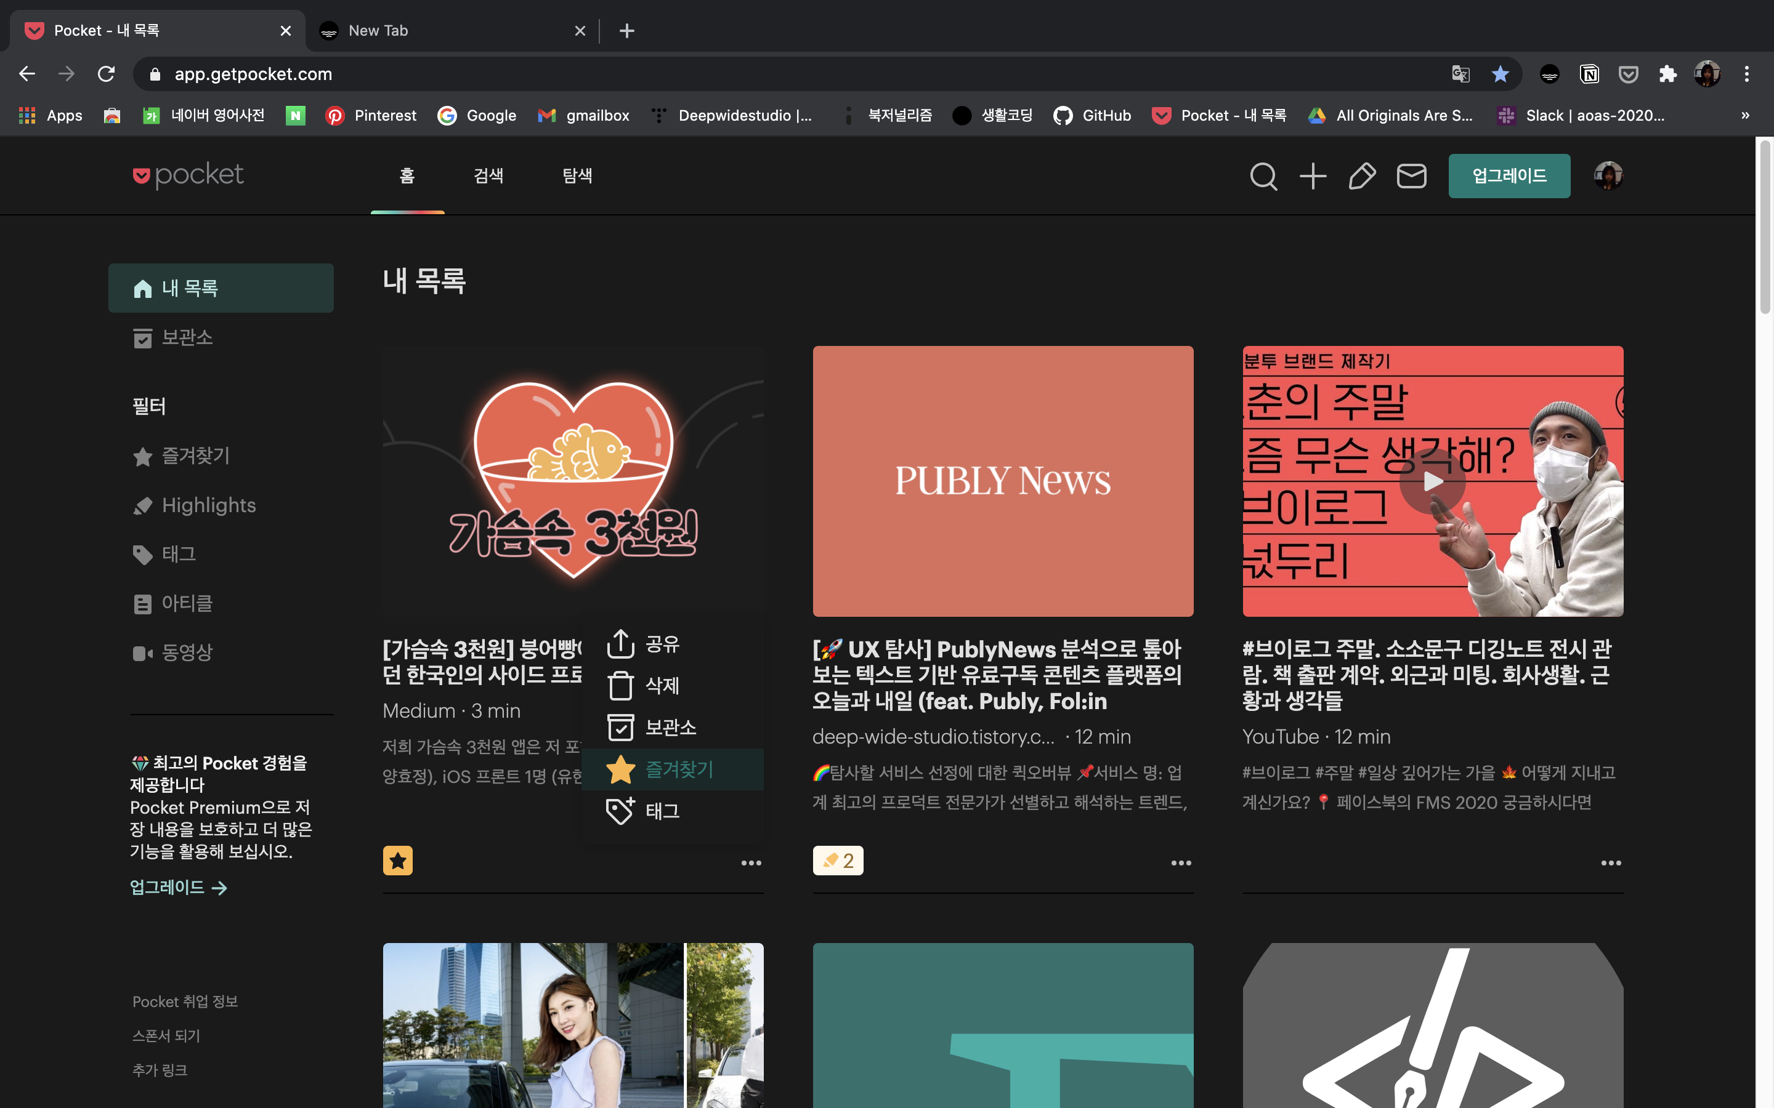Open the 스폰서 되기 link
This screenshot has width=1774, height=1108.
(166, 1035)
